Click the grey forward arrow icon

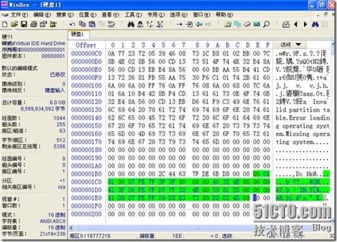(x=208, y=24)
